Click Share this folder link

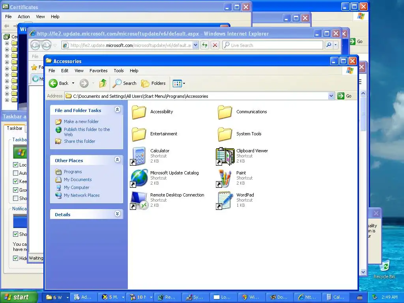click(79, 141)
